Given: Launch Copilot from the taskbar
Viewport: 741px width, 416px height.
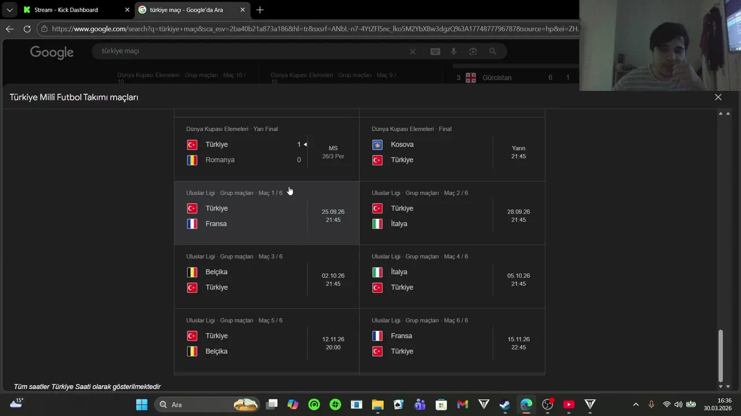Looking at the screenshot, I should (293, 404).
